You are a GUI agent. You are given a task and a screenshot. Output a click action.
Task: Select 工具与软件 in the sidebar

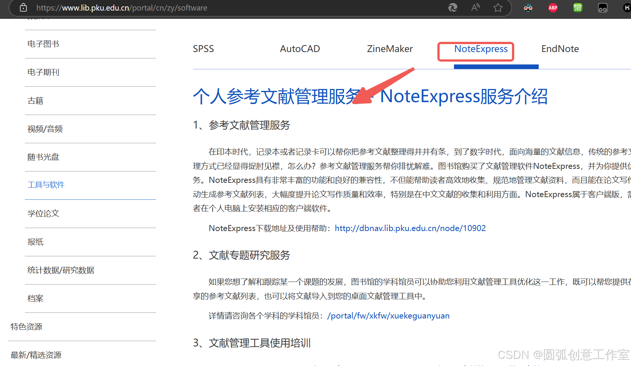(46, 185)
